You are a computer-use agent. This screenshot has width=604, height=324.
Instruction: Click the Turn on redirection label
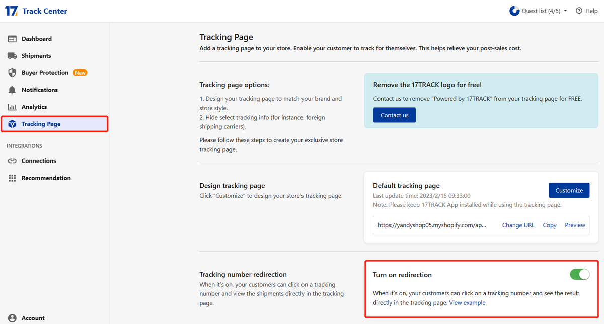(x=402, y=275)
